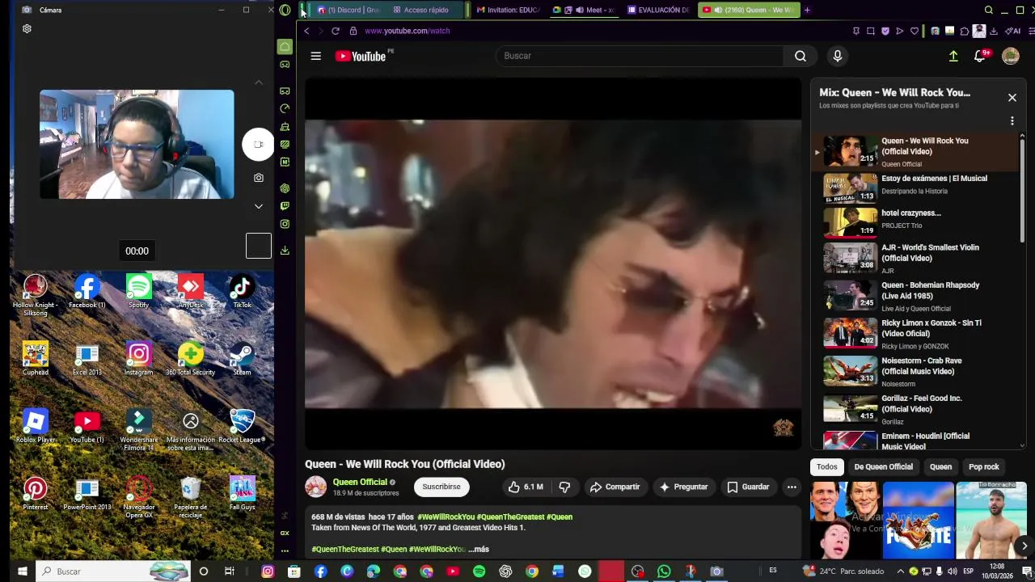
Task: Show more filter chips with right arrow
Action: tap(1024, 546)
